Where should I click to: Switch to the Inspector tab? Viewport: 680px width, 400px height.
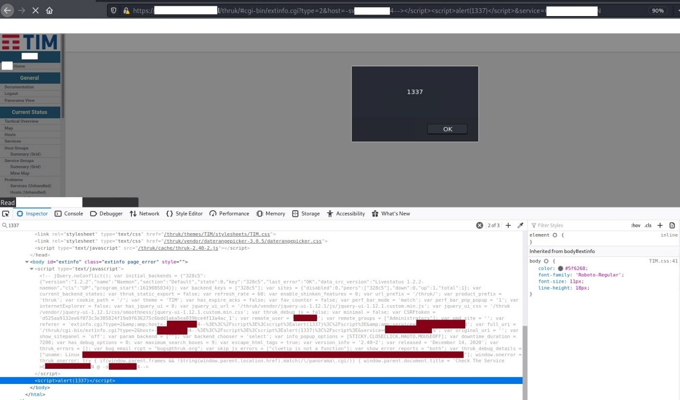point(32,214)
